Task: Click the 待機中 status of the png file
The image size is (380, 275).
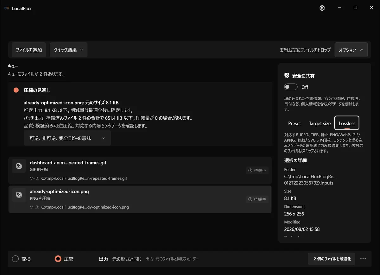Action: [257, 199]
